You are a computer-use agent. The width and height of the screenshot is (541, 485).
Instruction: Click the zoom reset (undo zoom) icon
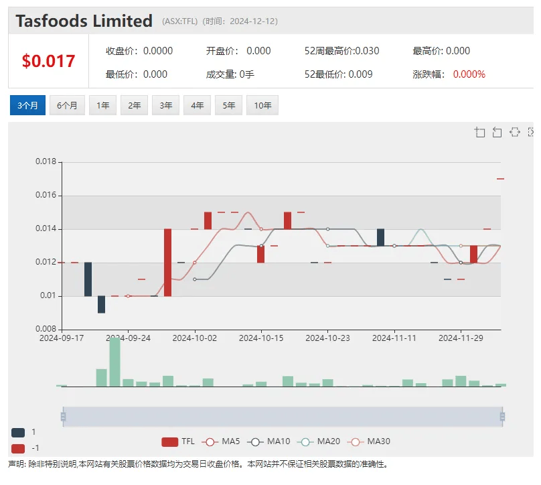click(x=497, y=132)
